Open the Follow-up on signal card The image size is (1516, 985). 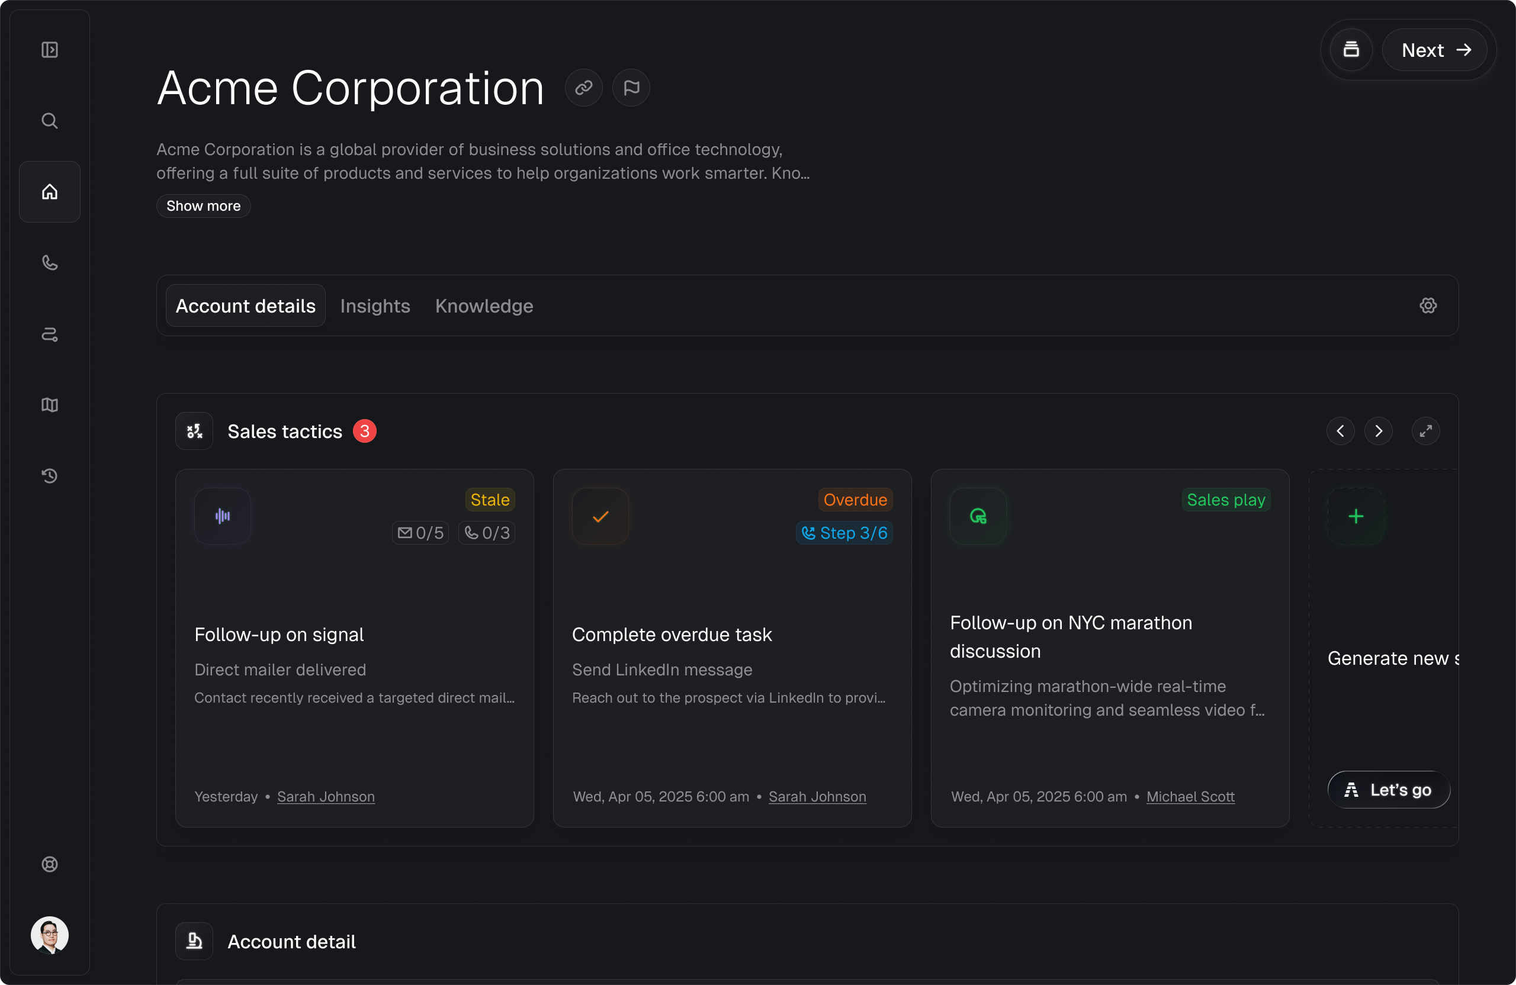pos(355,648)
